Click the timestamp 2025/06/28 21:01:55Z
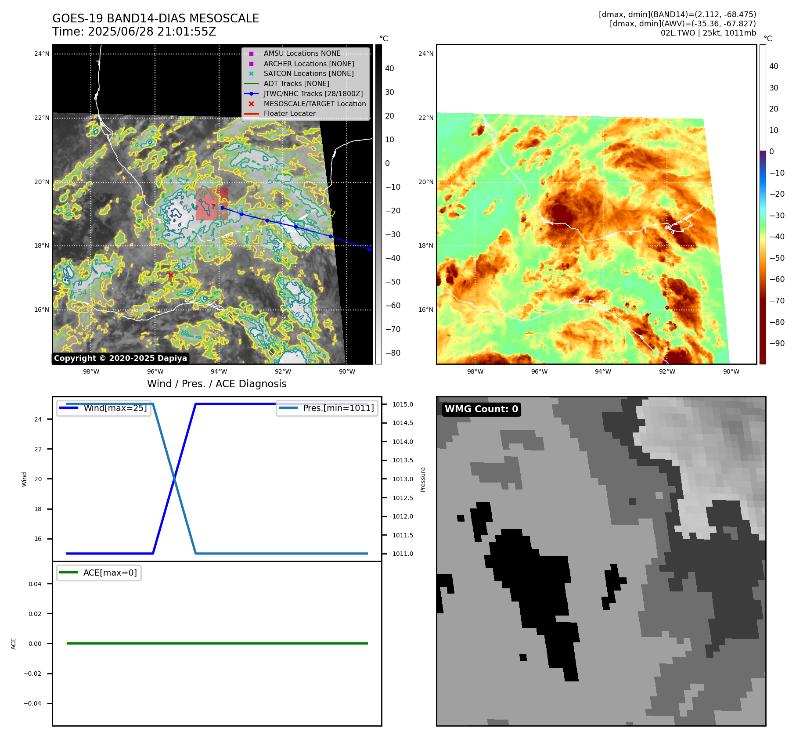Viewport: 796px width, 742px height. tap(152, 32)
